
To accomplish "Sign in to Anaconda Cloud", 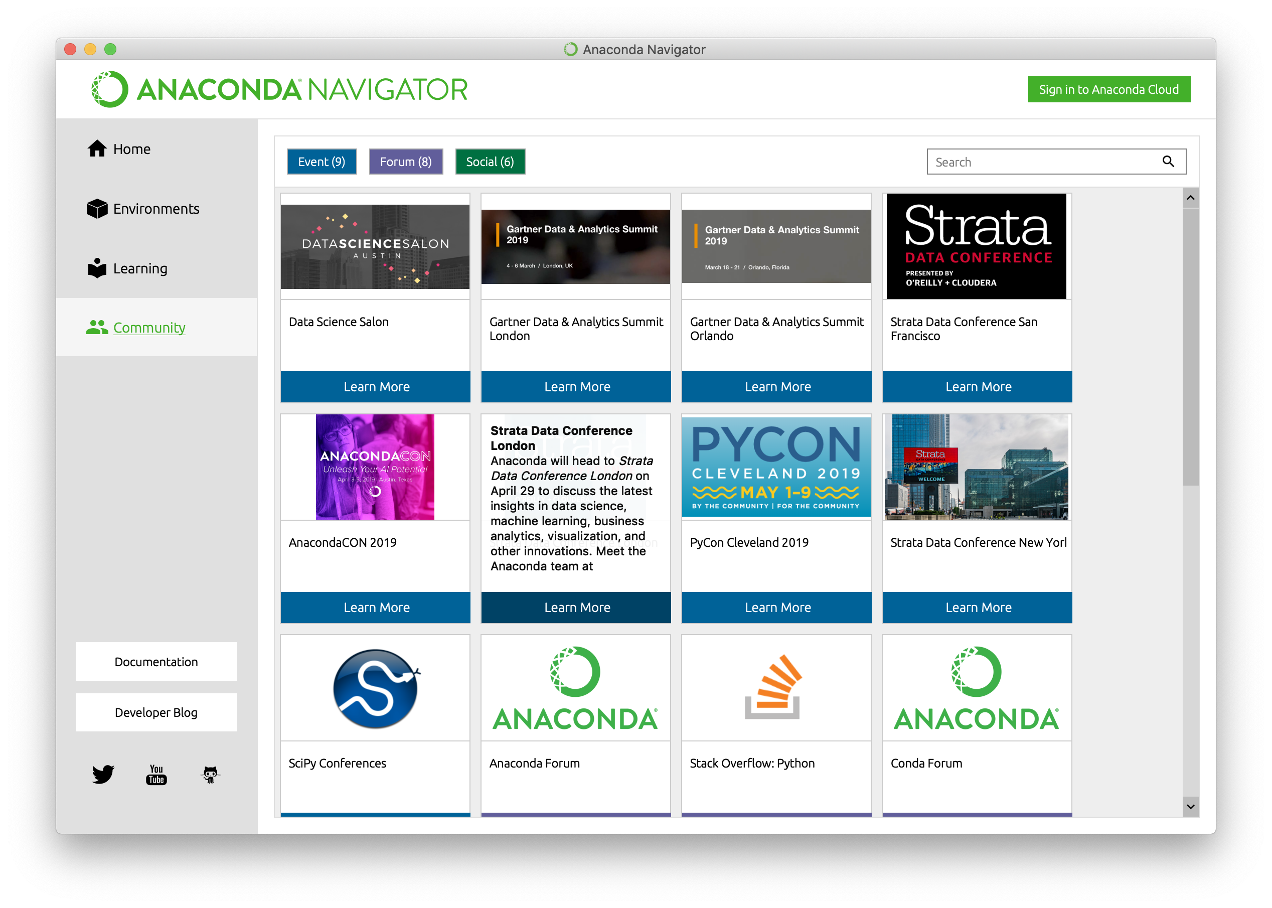I will tap(1109, 89).
